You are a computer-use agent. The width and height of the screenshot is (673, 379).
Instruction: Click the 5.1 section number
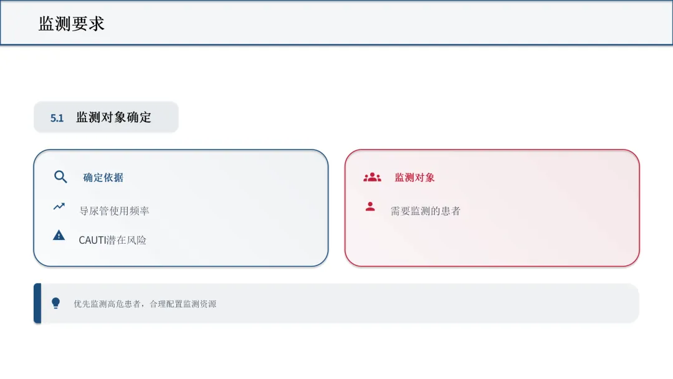coord(57,118)
